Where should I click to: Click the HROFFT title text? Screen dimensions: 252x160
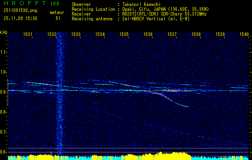[24, 3]
